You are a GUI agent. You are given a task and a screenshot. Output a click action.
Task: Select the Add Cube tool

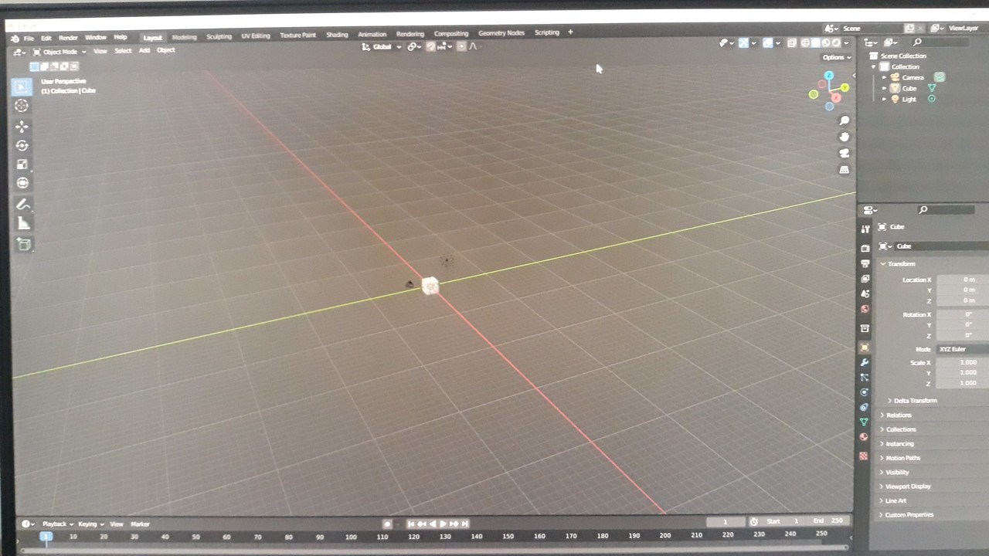(x=24, y=244)
